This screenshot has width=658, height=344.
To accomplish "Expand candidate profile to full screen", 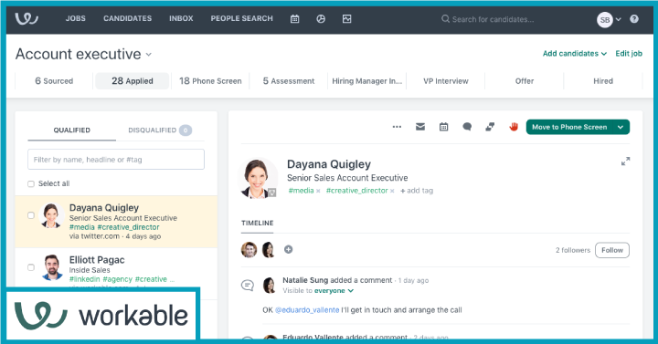I will coord(625,162).
